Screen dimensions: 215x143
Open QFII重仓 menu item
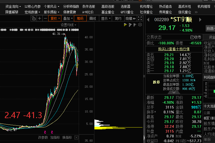[127, 12]
